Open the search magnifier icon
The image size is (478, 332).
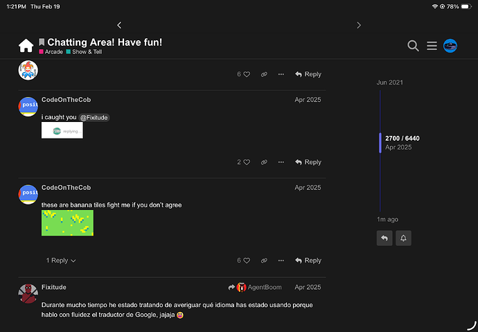tap(413, 46)
